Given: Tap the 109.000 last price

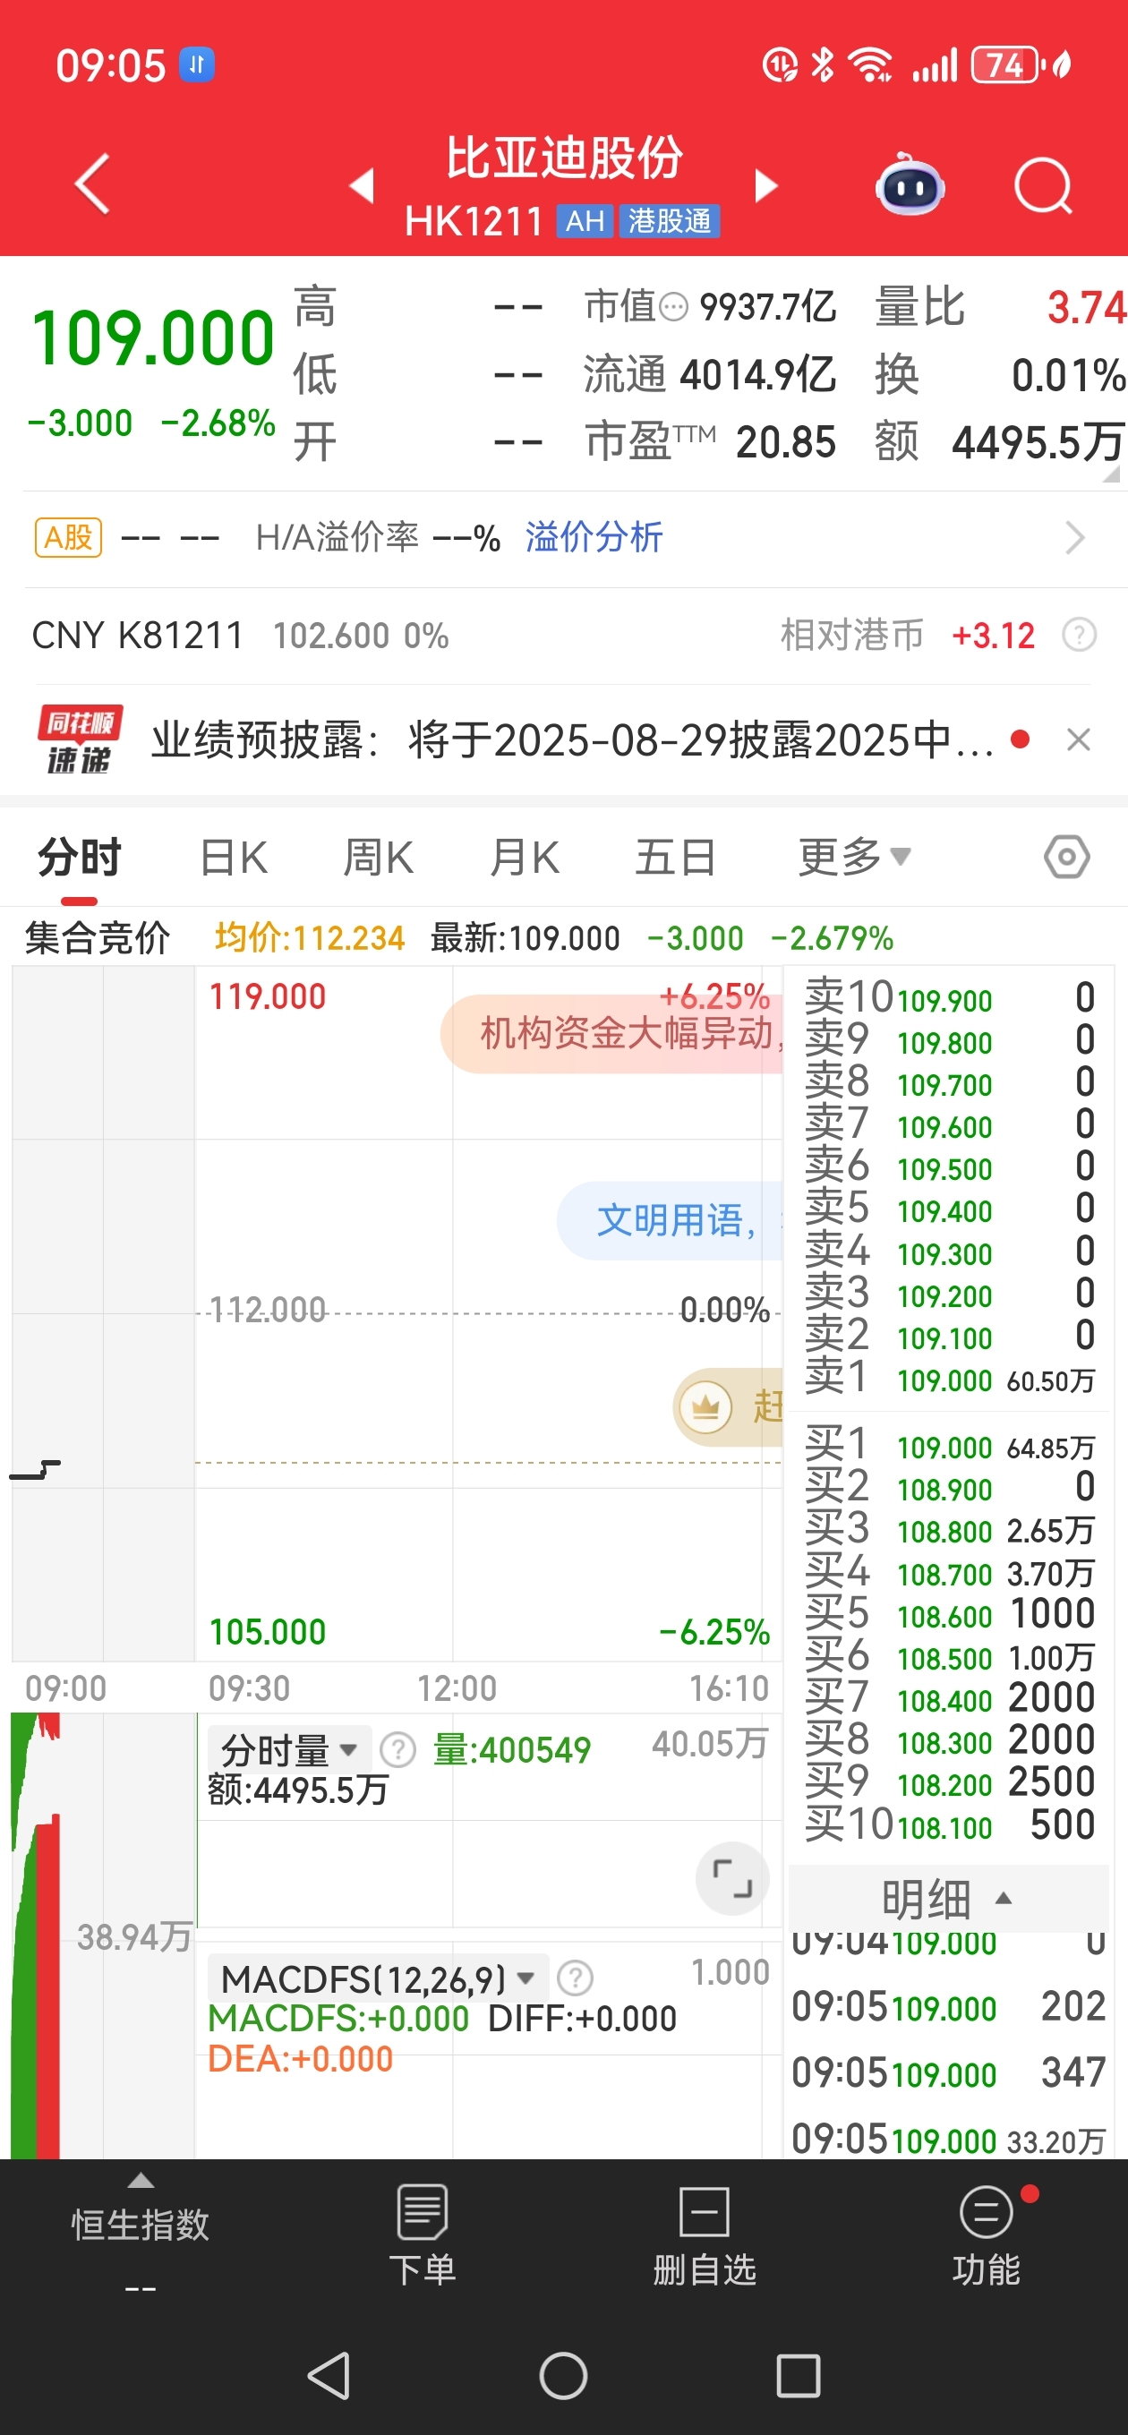Looking at the screenshot, I should (x=152, y=337).
